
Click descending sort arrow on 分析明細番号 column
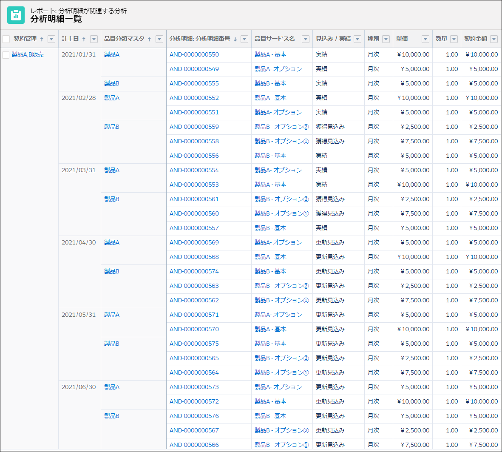click(235, 39)
